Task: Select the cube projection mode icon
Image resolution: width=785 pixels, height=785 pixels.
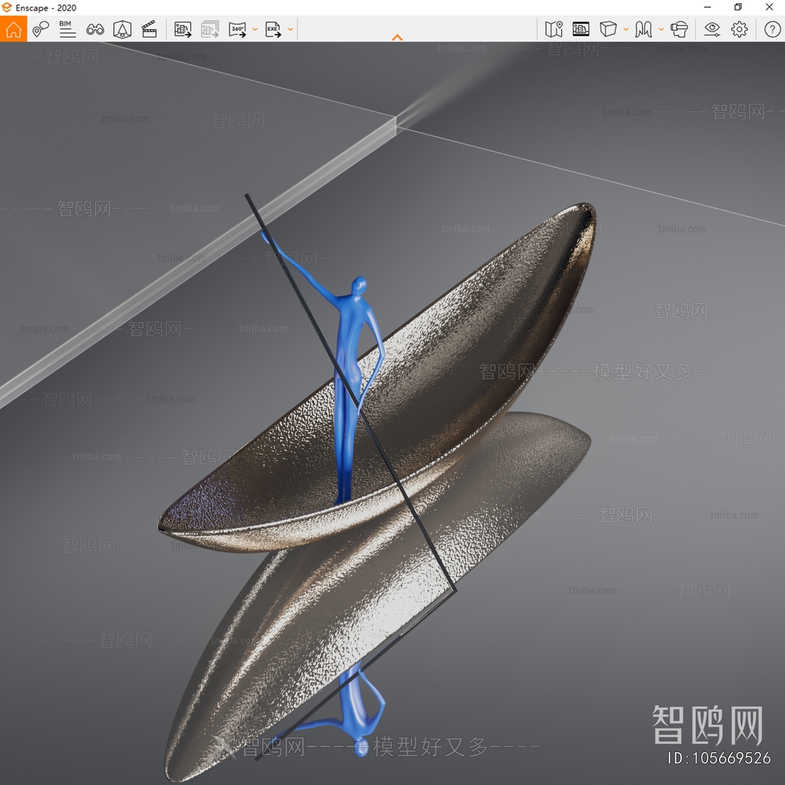Action: tap(608, 29)
